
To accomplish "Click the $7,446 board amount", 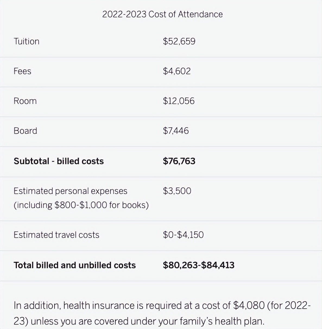I will (x=176, y=131).
